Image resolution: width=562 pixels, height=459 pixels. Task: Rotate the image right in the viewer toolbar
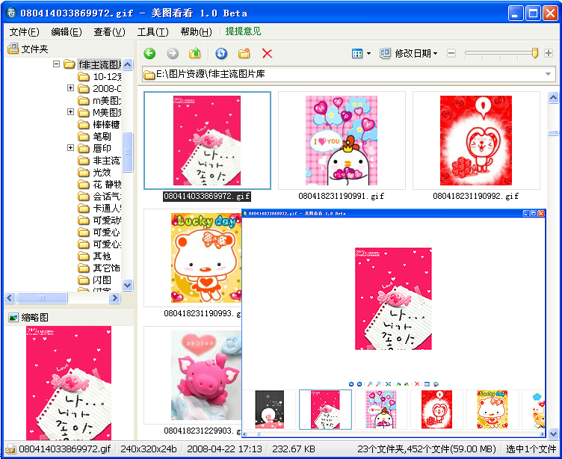tap(407, 384)
